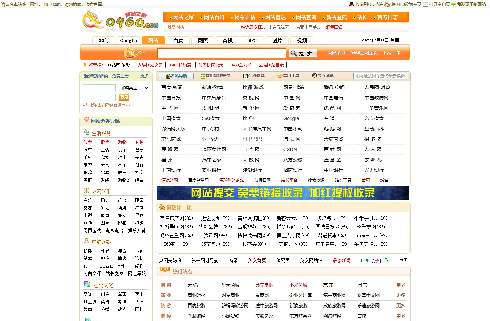Switch to the Google search tab

click(128, 40)
